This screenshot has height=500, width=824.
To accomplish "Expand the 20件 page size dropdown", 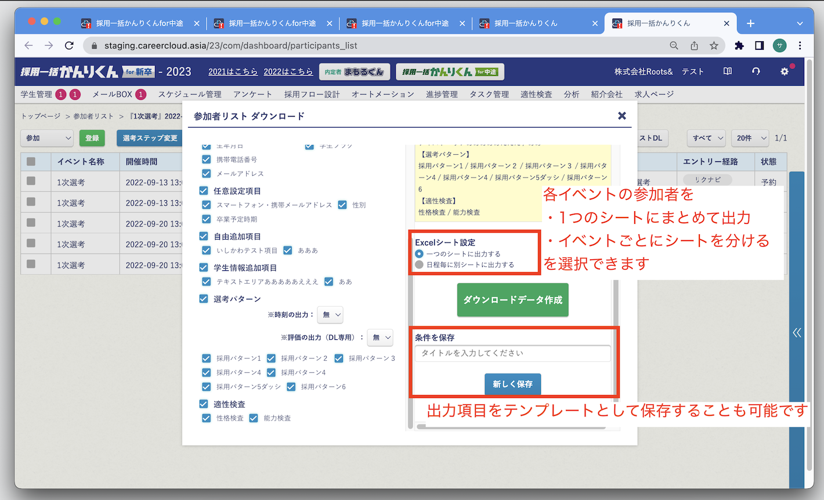I will tap(751, 138).
